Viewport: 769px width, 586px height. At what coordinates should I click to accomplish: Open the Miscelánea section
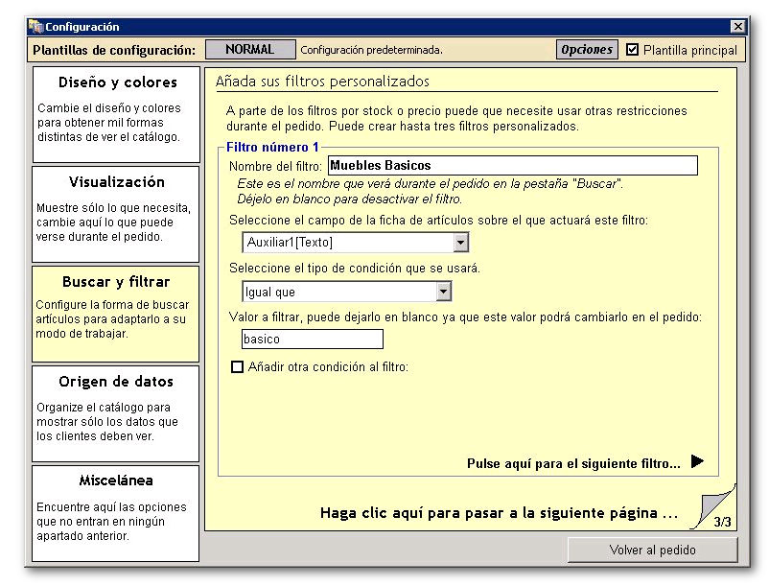pos(116,513)
